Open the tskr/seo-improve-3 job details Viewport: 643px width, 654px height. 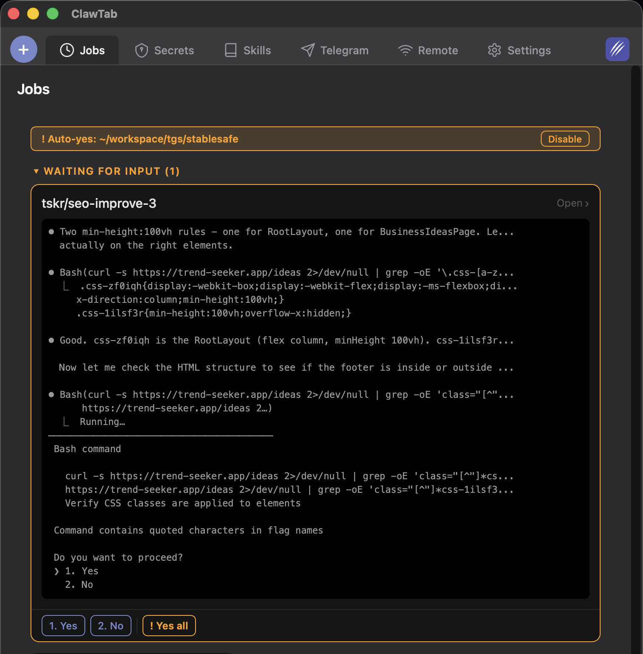(x=572, y=203)
